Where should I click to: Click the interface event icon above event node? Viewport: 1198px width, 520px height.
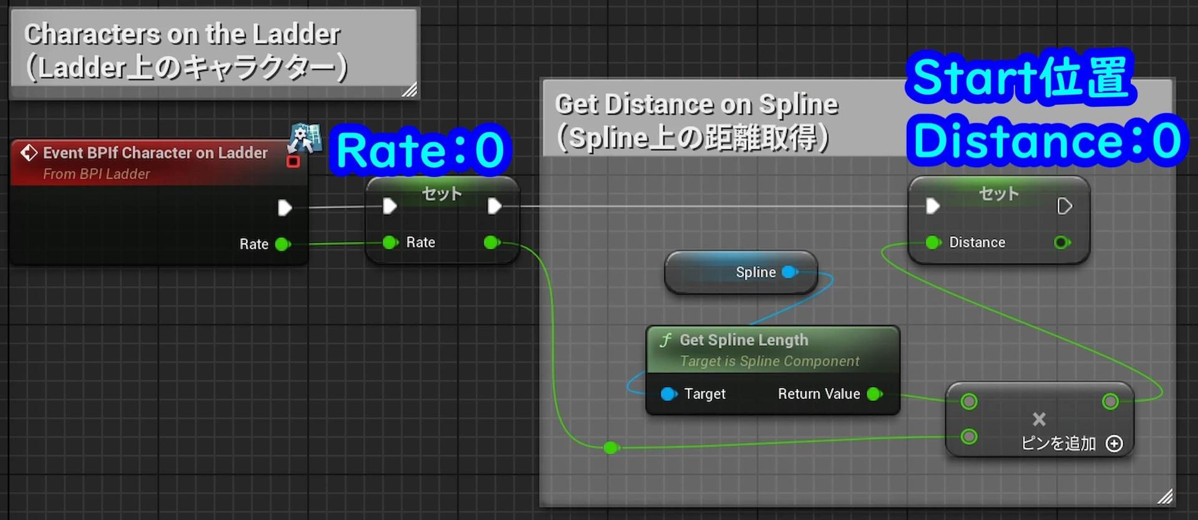[x=304, y=138]
